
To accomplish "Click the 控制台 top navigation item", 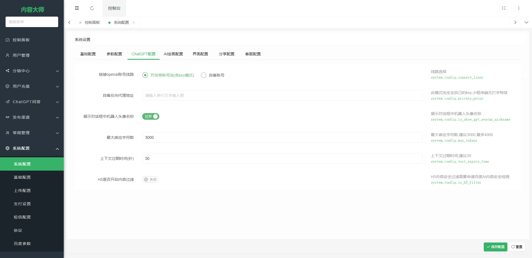I will click(114, 8).
